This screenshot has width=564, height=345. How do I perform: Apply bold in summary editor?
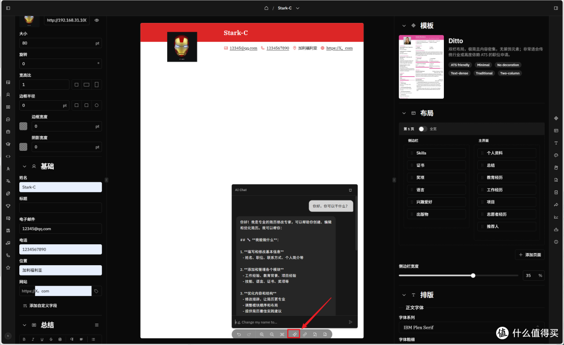24,339
